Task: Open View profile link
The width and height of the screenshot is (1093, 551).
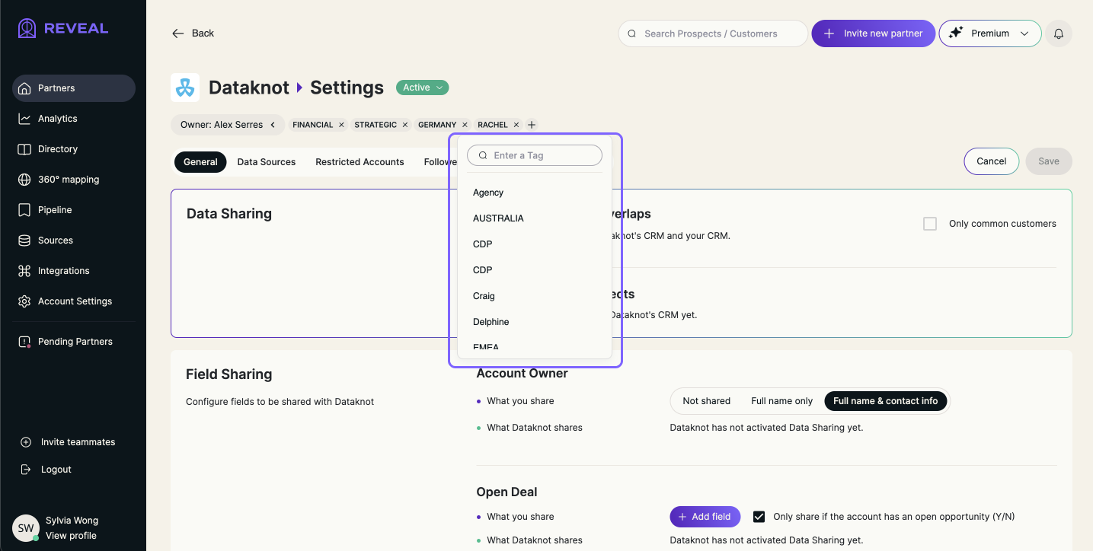Action: pos(71,536)
